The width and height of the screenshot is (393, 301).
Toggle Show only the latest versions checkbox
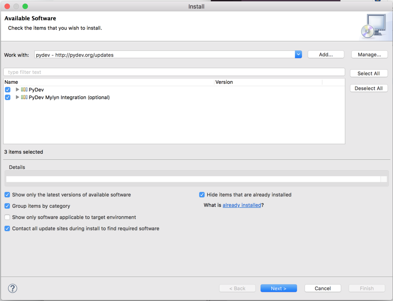click(7, 195)
